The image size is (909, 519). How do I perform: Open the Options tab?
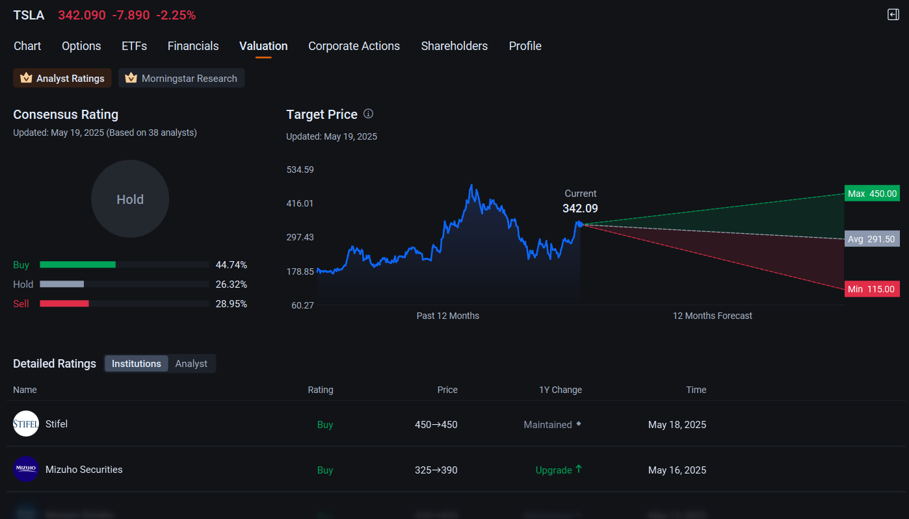tap(81, 46)
